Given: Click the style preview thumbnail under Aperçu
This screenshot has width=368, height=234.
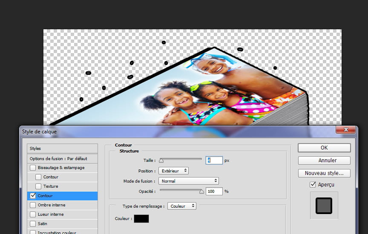Looking at the screenshot, I should (x=324, y=206).
